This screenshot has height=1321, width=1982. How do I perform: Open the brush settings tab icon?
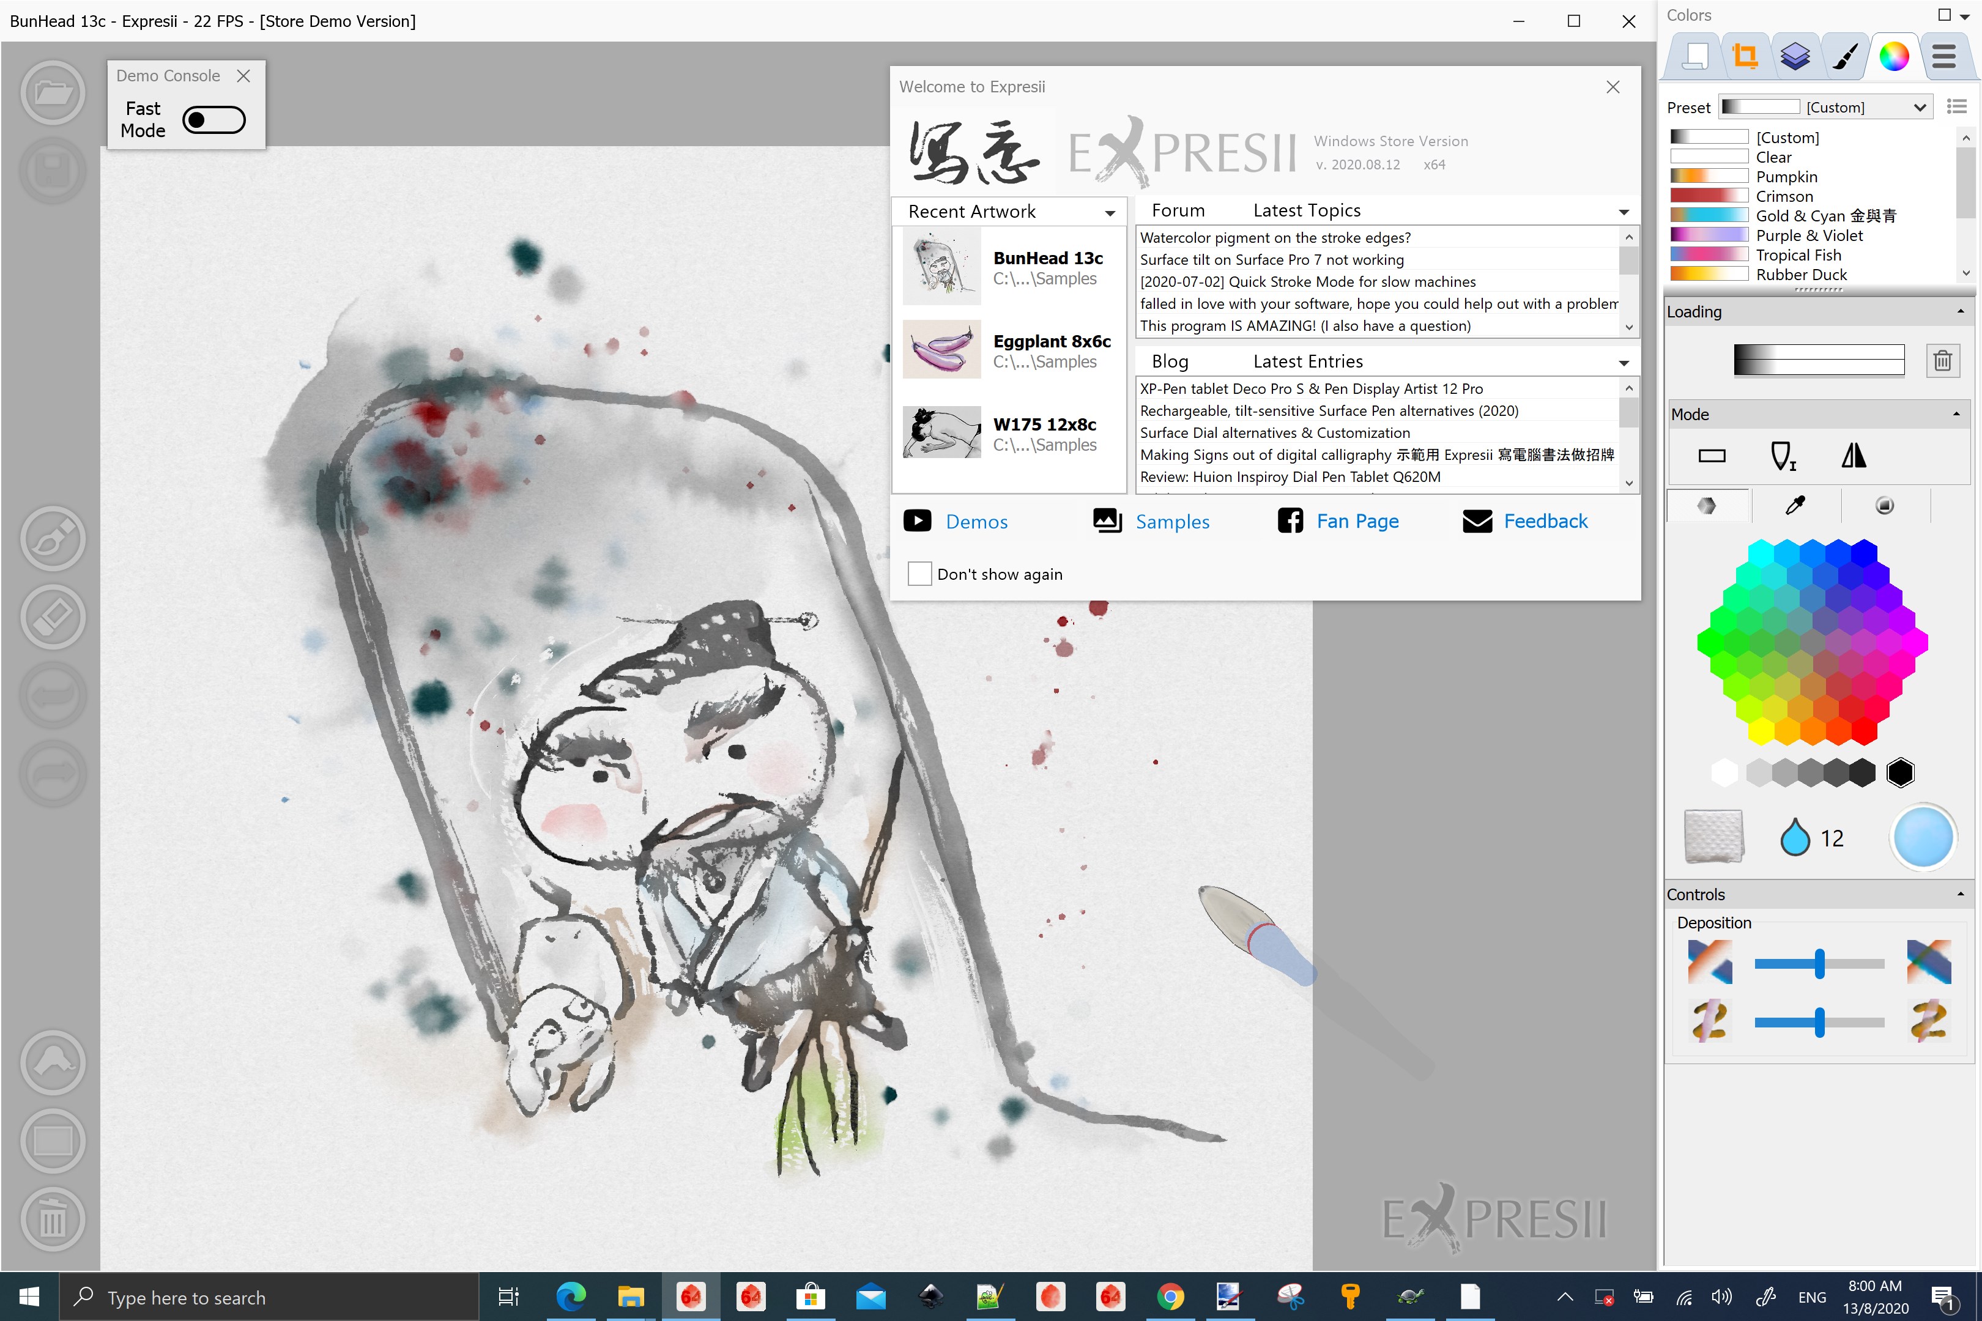pyautogui.click(x=1844, y=57)
